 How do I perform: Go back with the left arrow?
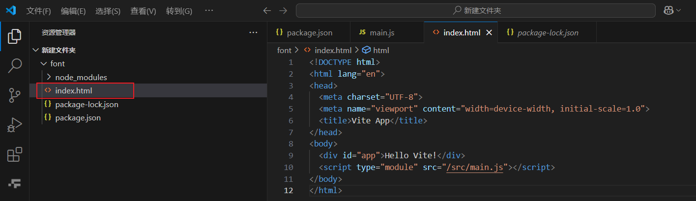(267, 10)
